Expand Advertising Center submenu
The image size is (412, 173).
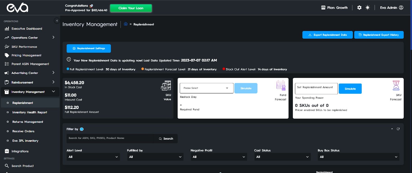tap(54, 73)
